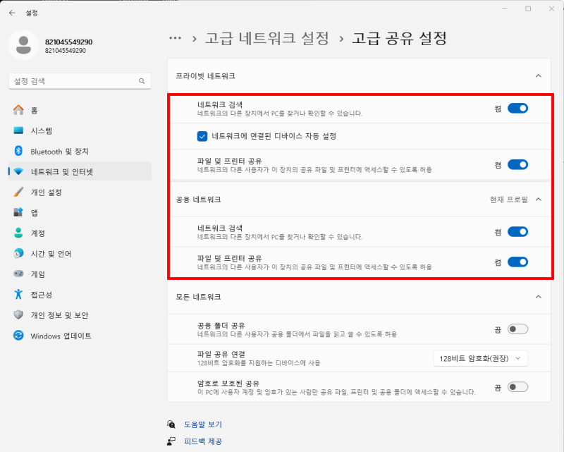Click the 피드백 제공 feedback icon
This screenshot has height=452, width=564.
coord(171,441)
